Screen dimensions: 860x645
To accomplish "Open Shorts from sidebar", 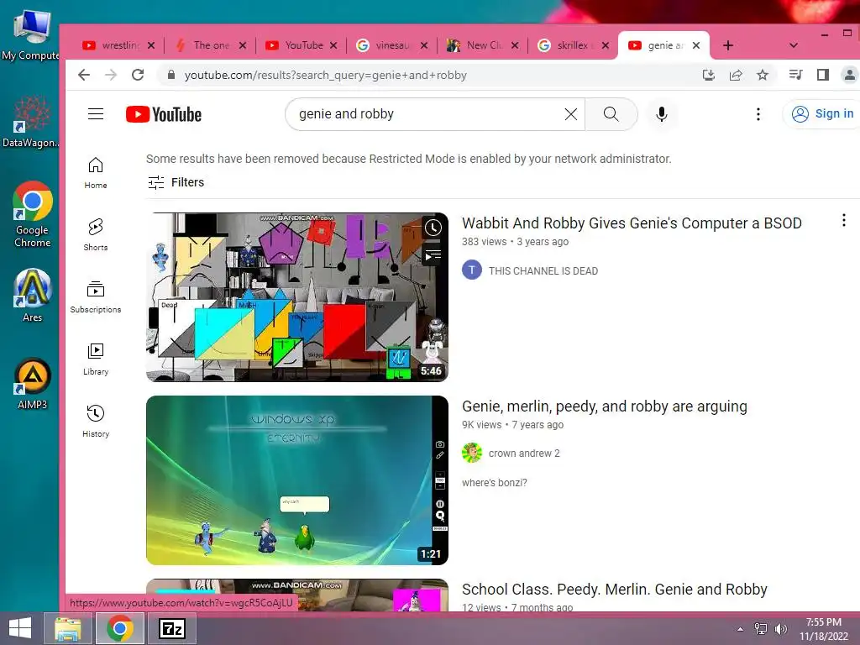I will (x=96, y=235).
